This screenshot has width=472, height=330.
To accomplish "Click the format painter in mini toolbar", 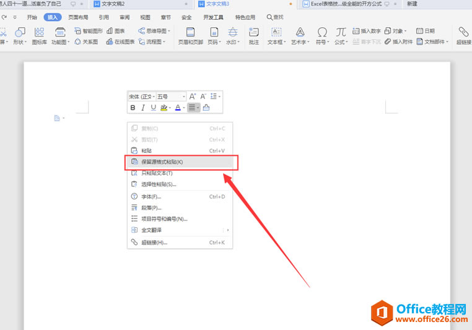I will click(x=206, y=107).
